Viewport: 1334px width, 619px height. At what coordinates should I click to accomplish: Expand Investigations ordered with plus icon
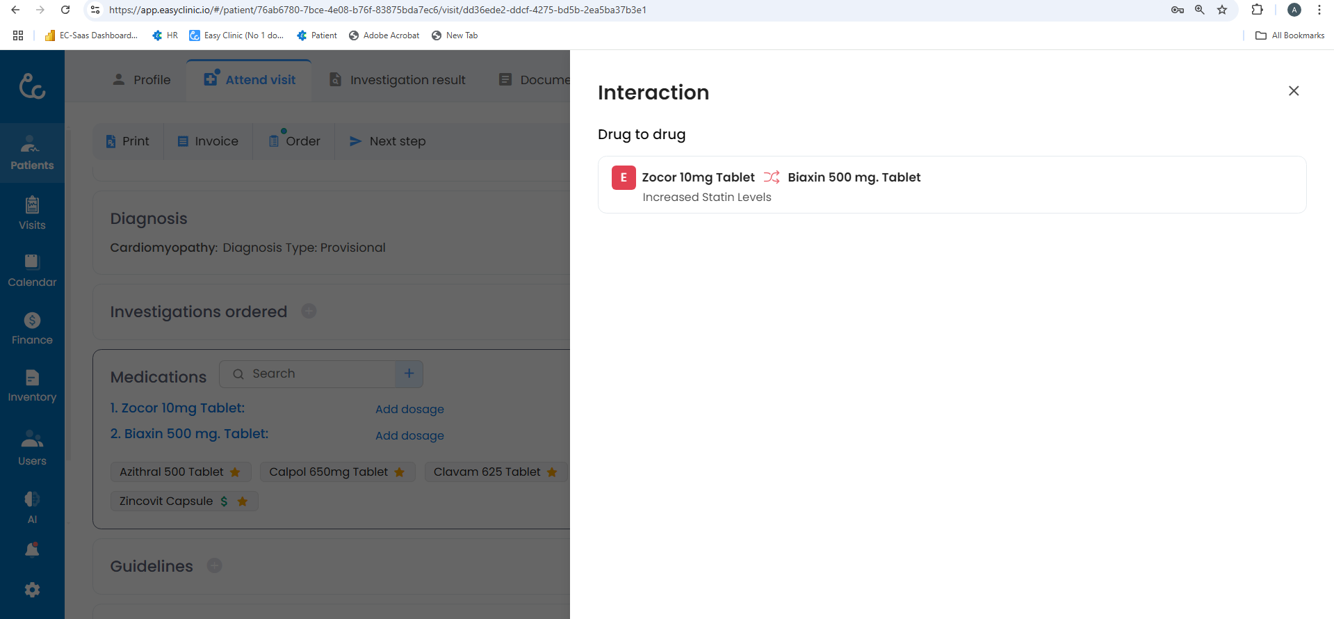tap(309, 312)
